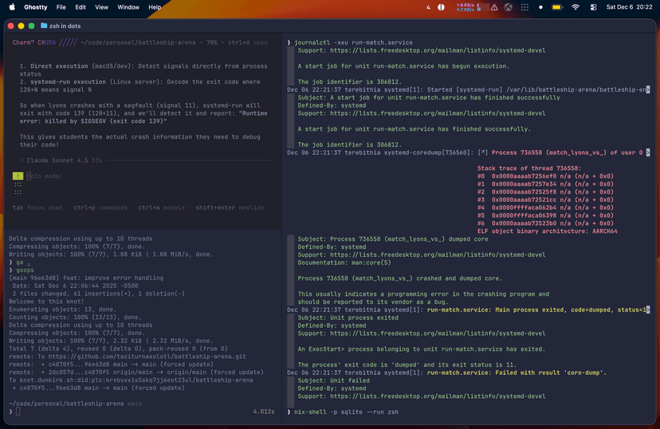Click the warning triangle menu bar icon

493,7
